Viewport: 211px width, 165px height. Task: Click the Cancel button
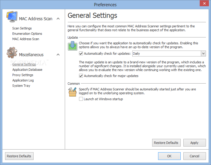tap(195, 156)
